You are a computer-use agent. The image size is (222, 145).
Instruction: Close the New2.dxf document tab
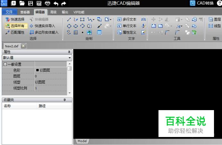point(23,46)
